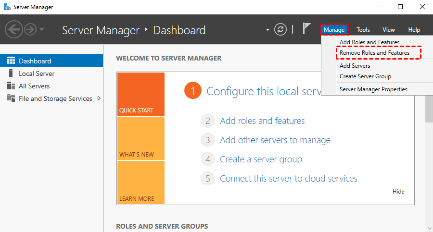The height and width of the screenshot is (232, 433).
Task: Click the All Servers icon
Action: (11, 86)
